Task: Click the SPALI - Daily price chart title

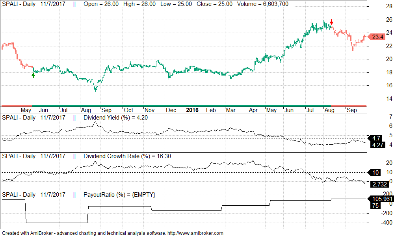Action: [x=19, y=4]
